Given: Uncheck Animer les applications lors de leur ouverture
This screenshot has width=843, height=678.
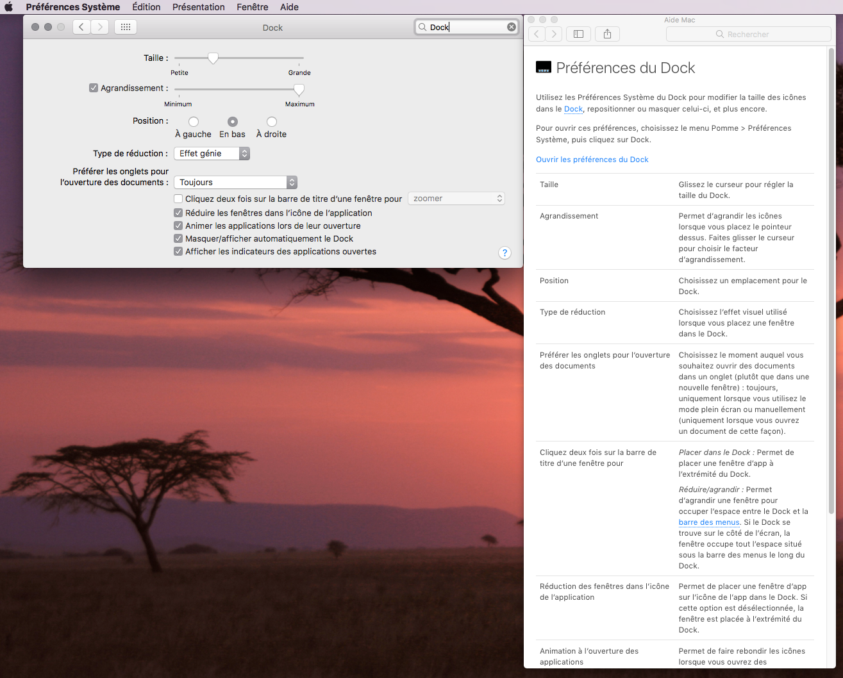Looking at the screenshot, I should 178,226.
